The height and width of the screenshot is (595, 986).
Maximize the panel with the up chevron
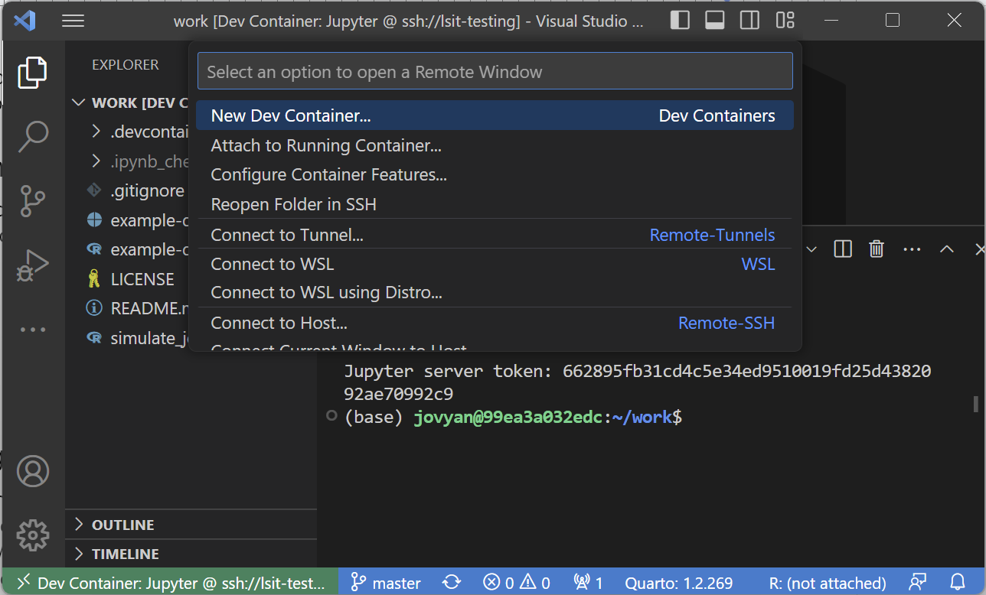click(947, 249)
